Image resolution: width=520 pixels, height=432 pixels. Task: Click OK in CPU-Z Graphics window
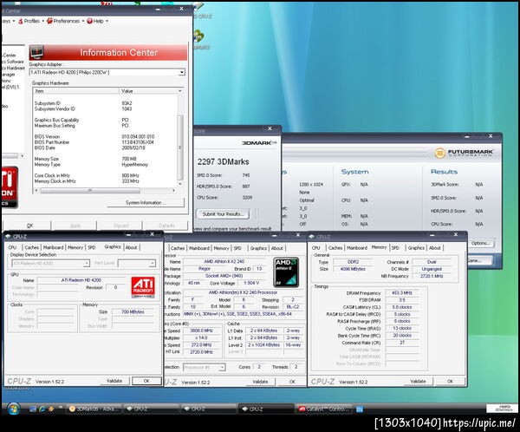pyautogui.click(x=146, y=381)
